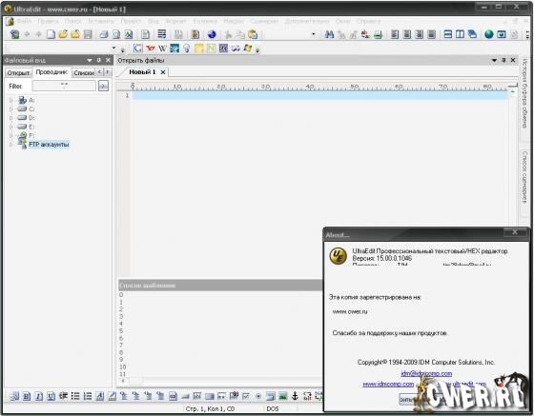Click the Save floppy disk icon
Image resolution: width=534 pixels, height=416 pixels.
pos(88,34)
